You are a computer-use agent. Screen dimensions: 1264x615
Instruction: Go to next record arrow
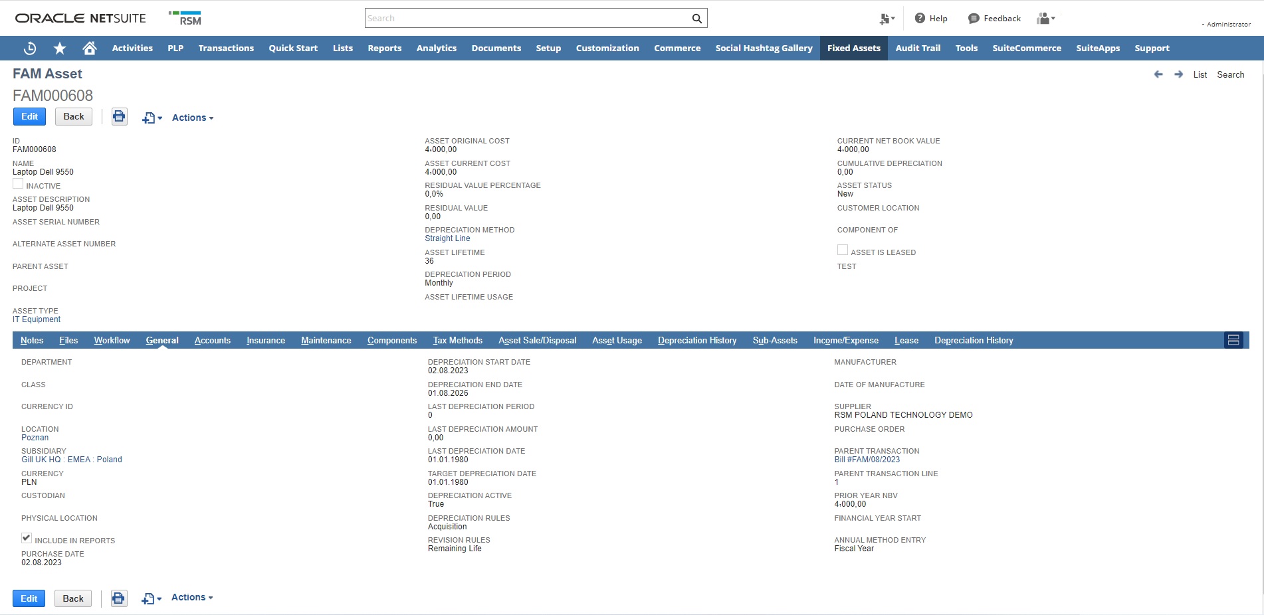[1178, 74]
